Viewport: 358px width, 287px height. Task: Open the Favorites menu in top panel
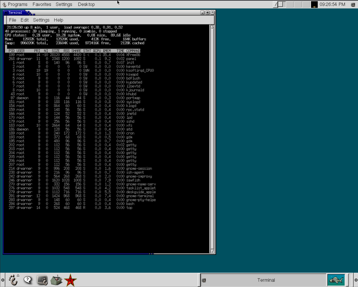click(42, 4)
